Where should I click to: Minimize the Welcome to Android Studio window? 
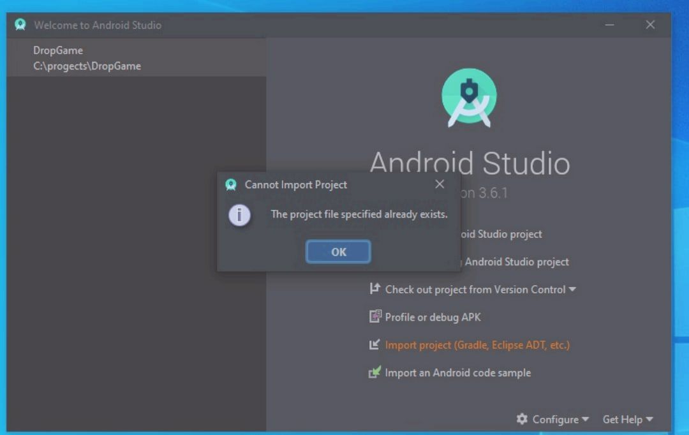coord(609,25)
